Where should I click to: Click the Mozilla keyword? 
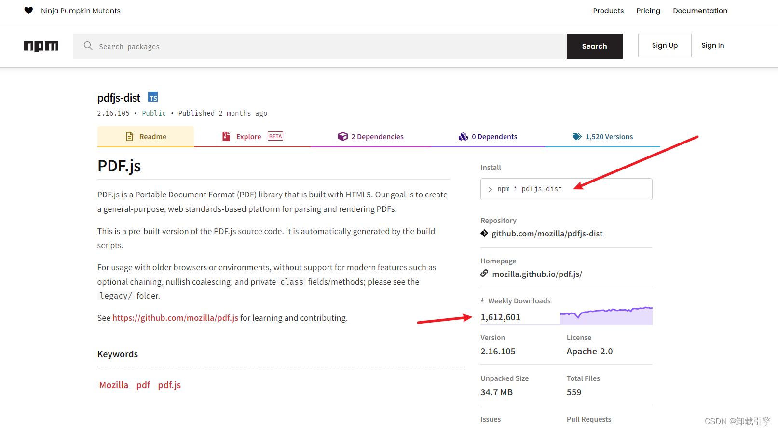tap(114, 385)
